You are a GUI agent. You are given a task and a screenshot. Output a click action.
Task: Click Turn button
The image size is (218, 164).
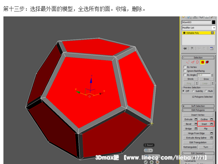coord(206,147)
